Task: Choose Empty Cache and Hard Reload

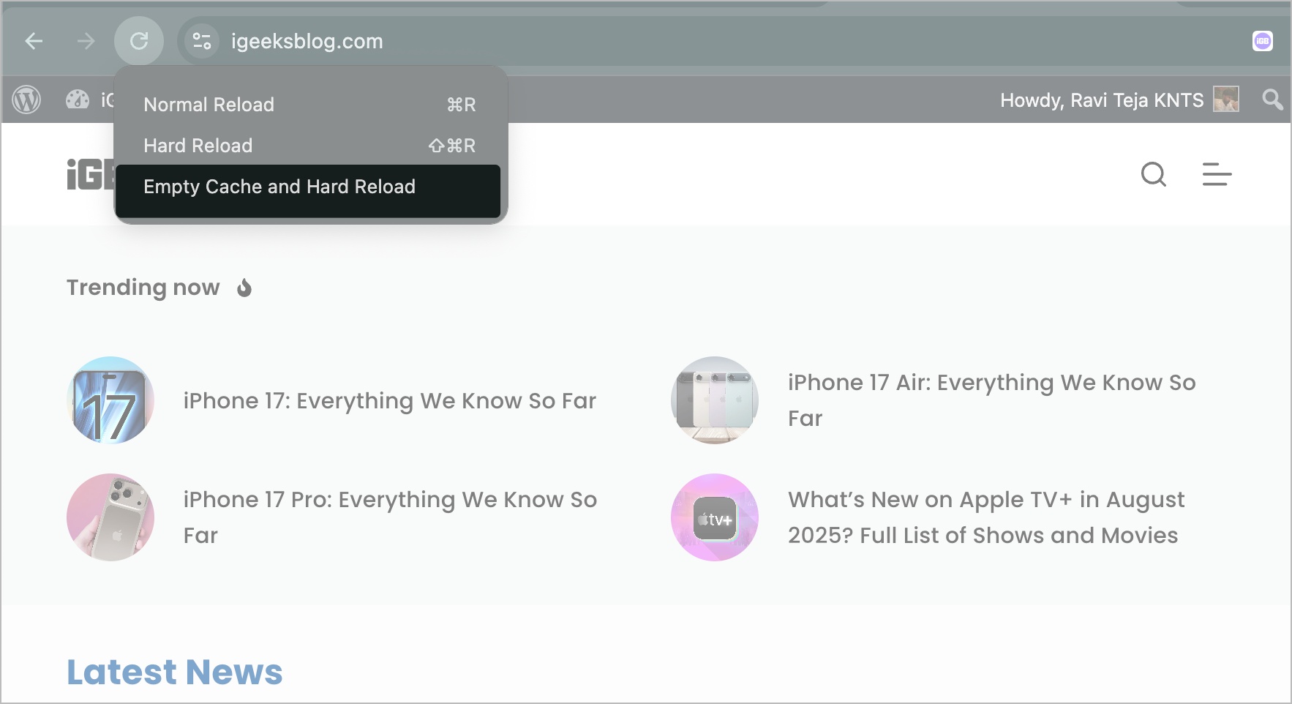Action: [308, 190]
